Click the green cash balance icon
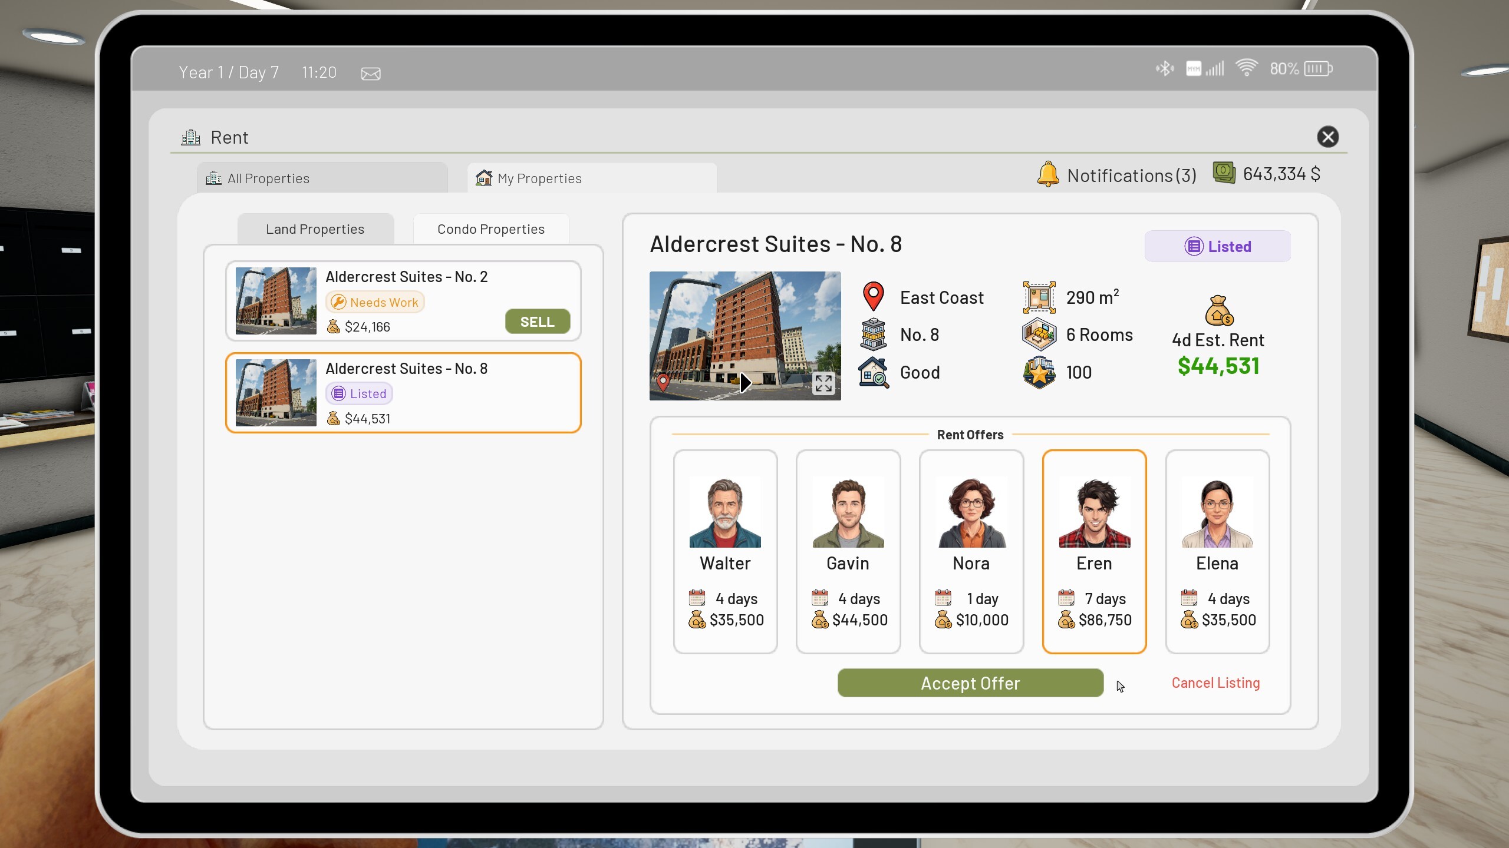Screen dimensions: 1509x848 pyautogui.click(x=1224, y=173)
